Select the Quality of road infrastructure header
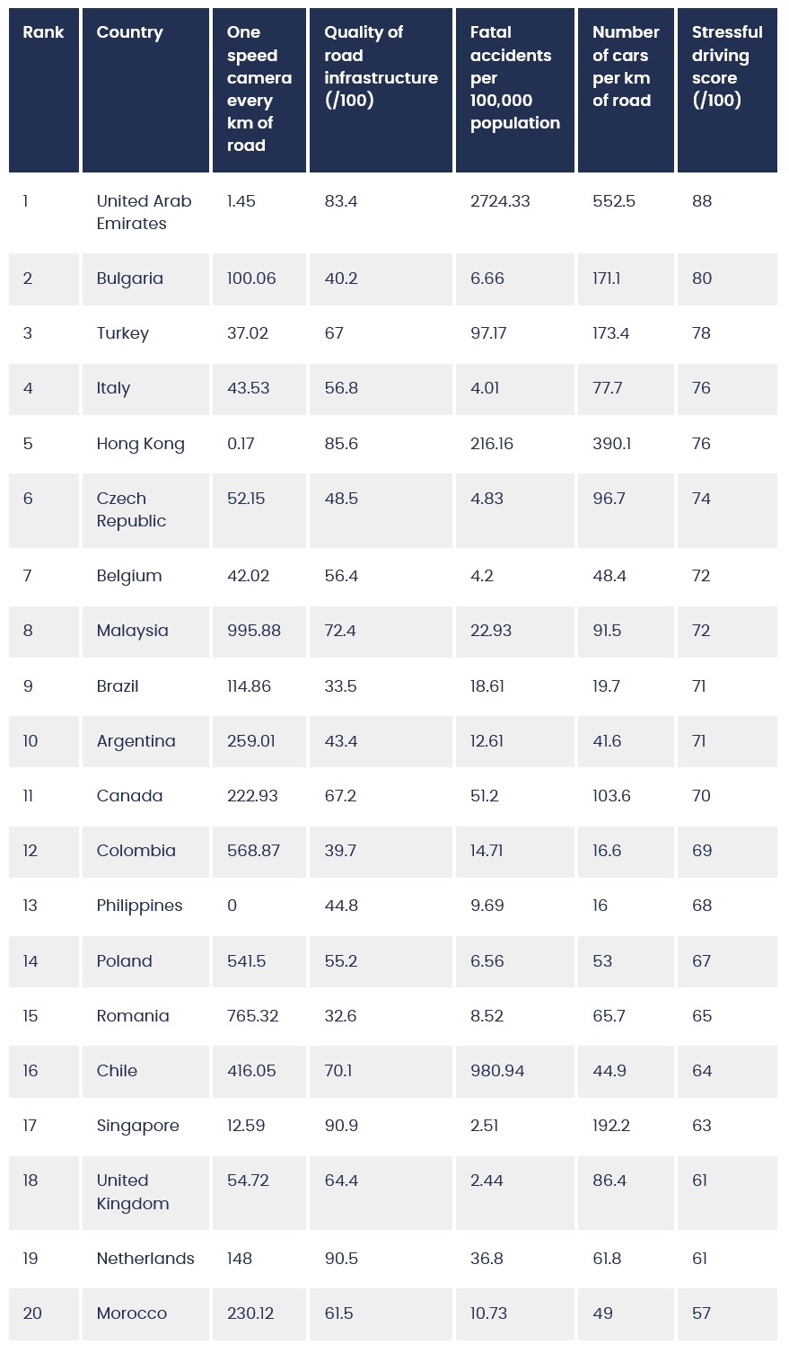The image size is (789, 1353). pos(381,90)
